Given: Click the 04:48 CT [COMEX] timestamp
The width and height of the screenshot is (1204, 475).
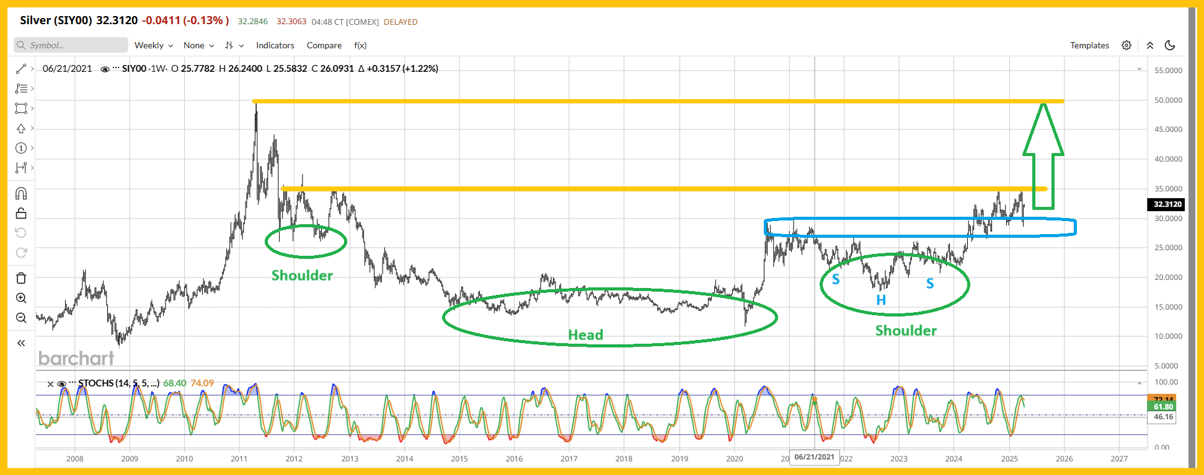Looking at the screenshot, I should coord(345,22).
